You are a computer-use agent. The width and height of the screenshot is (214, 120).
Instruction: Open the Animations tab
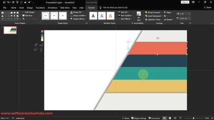(52, 8)
